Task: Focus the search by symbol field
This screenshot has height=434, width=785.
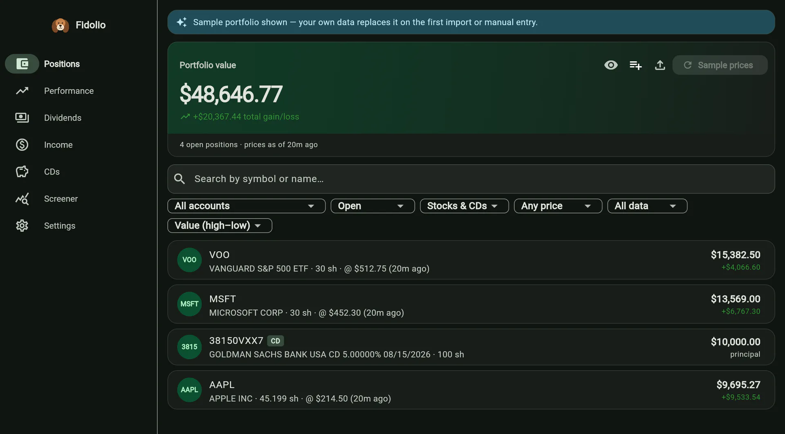Action: [471, 179]
